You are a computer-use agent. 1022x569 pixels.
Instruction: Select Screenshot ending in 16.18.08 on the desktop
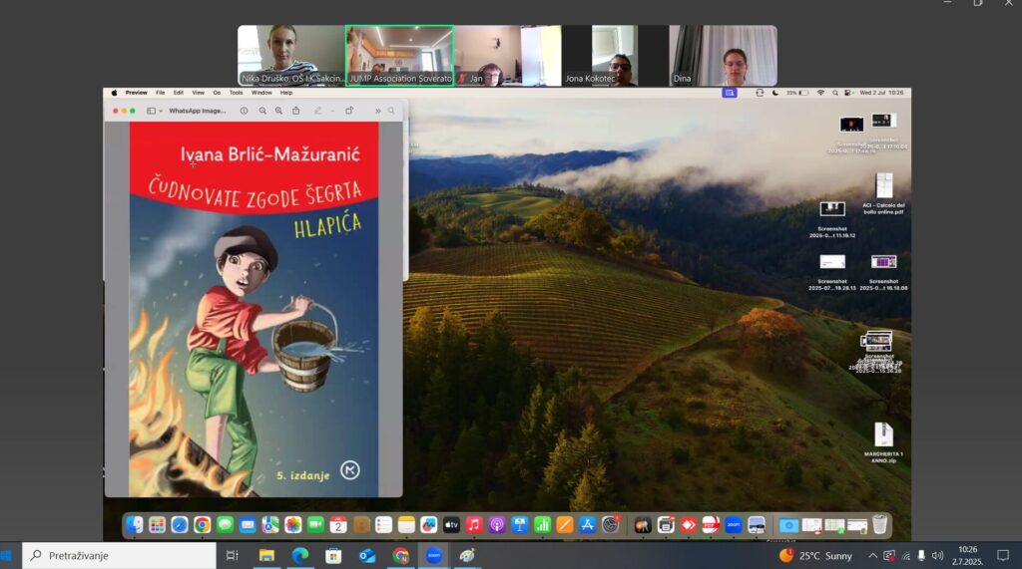pos(883,272)
